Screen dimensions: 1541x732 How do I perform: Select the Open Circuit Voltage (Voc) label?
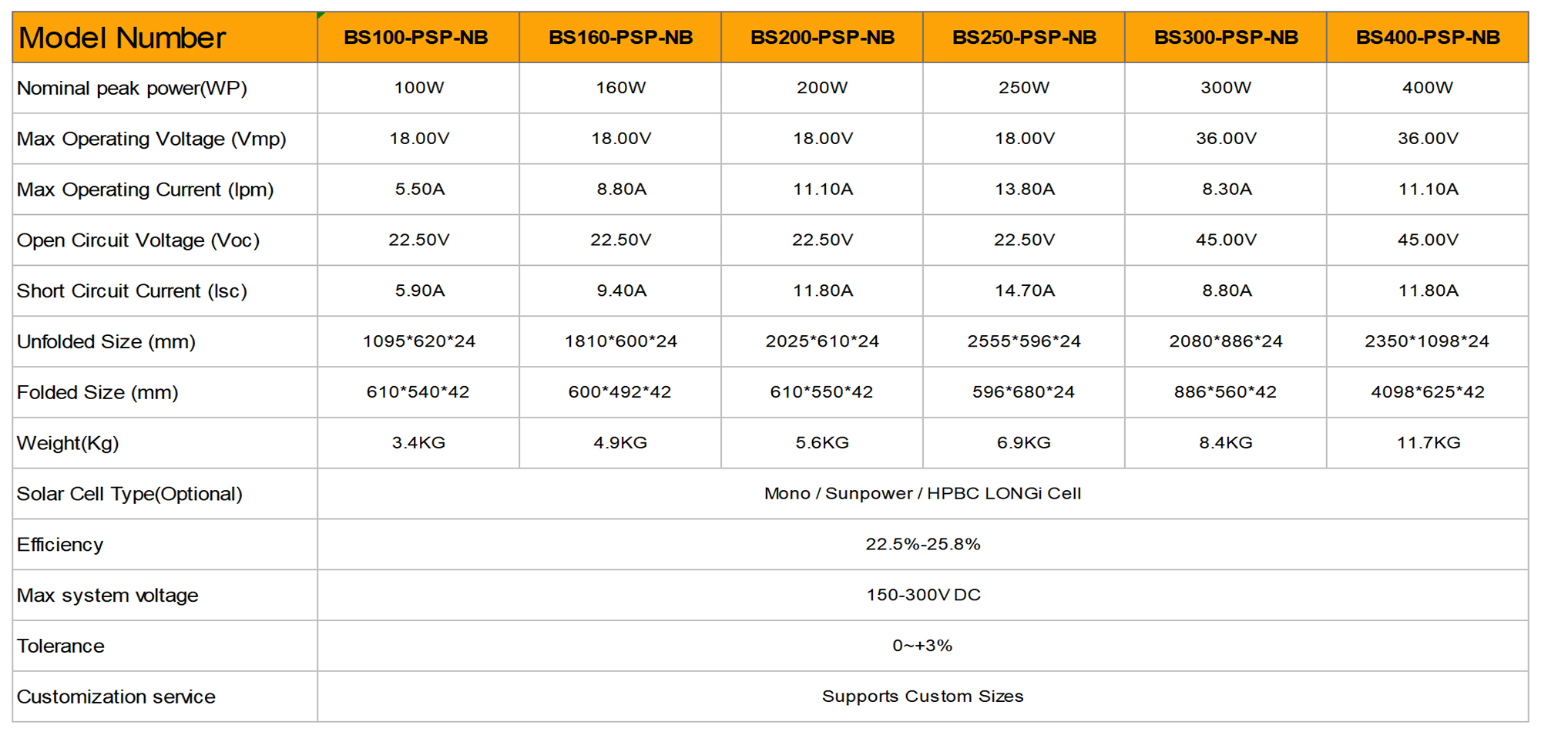[x=138, y=240]
